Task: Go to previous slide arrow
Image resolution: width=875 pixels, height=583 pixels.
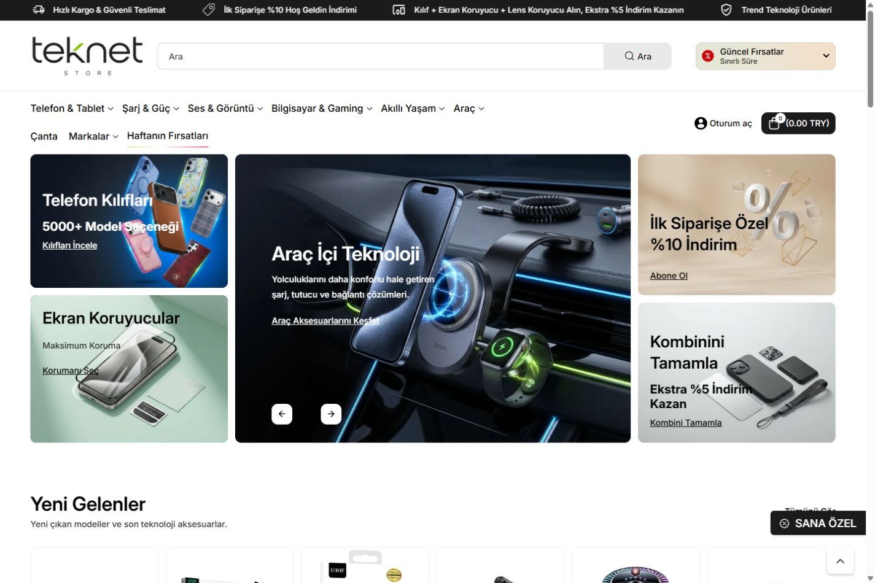Action: pos(282,414)
